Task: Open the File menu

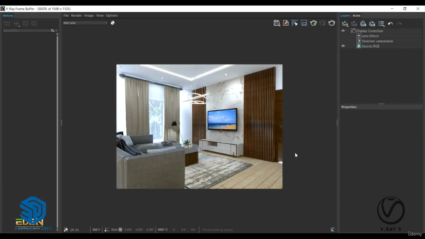Action: pyautogui.click(x=66, y=15)
